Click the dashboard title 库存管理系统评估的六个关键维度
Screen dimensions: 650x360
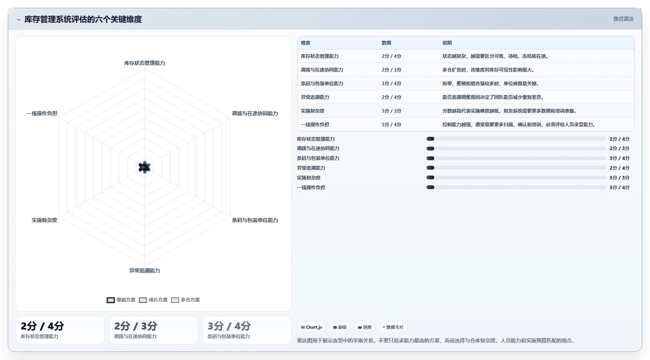[83, 19]
